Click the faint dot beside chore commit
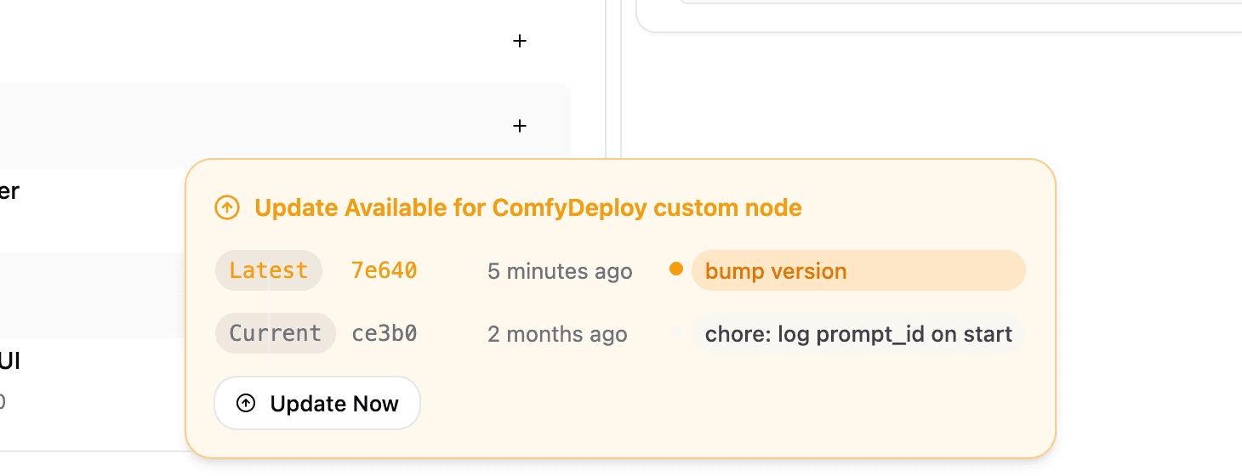Image resolution: width=1242 pixels, height=476 pixels. pos(676,332)
